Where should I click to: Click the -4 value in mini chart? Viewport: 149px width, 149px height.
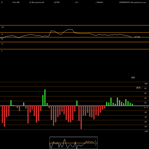[95, 145]
